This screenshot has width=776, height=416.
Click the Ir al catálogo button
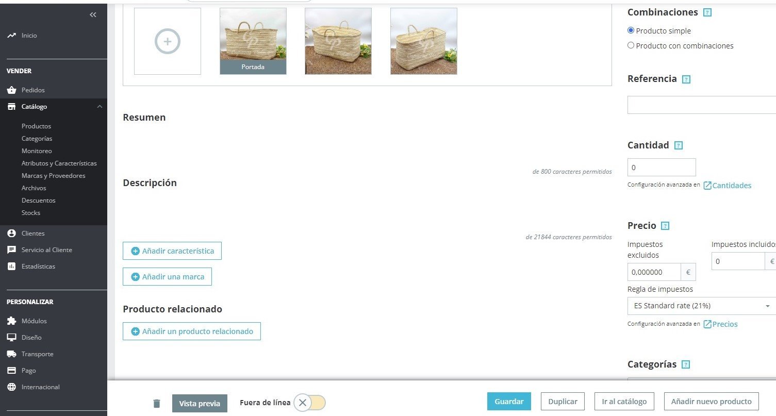[624, 402]
